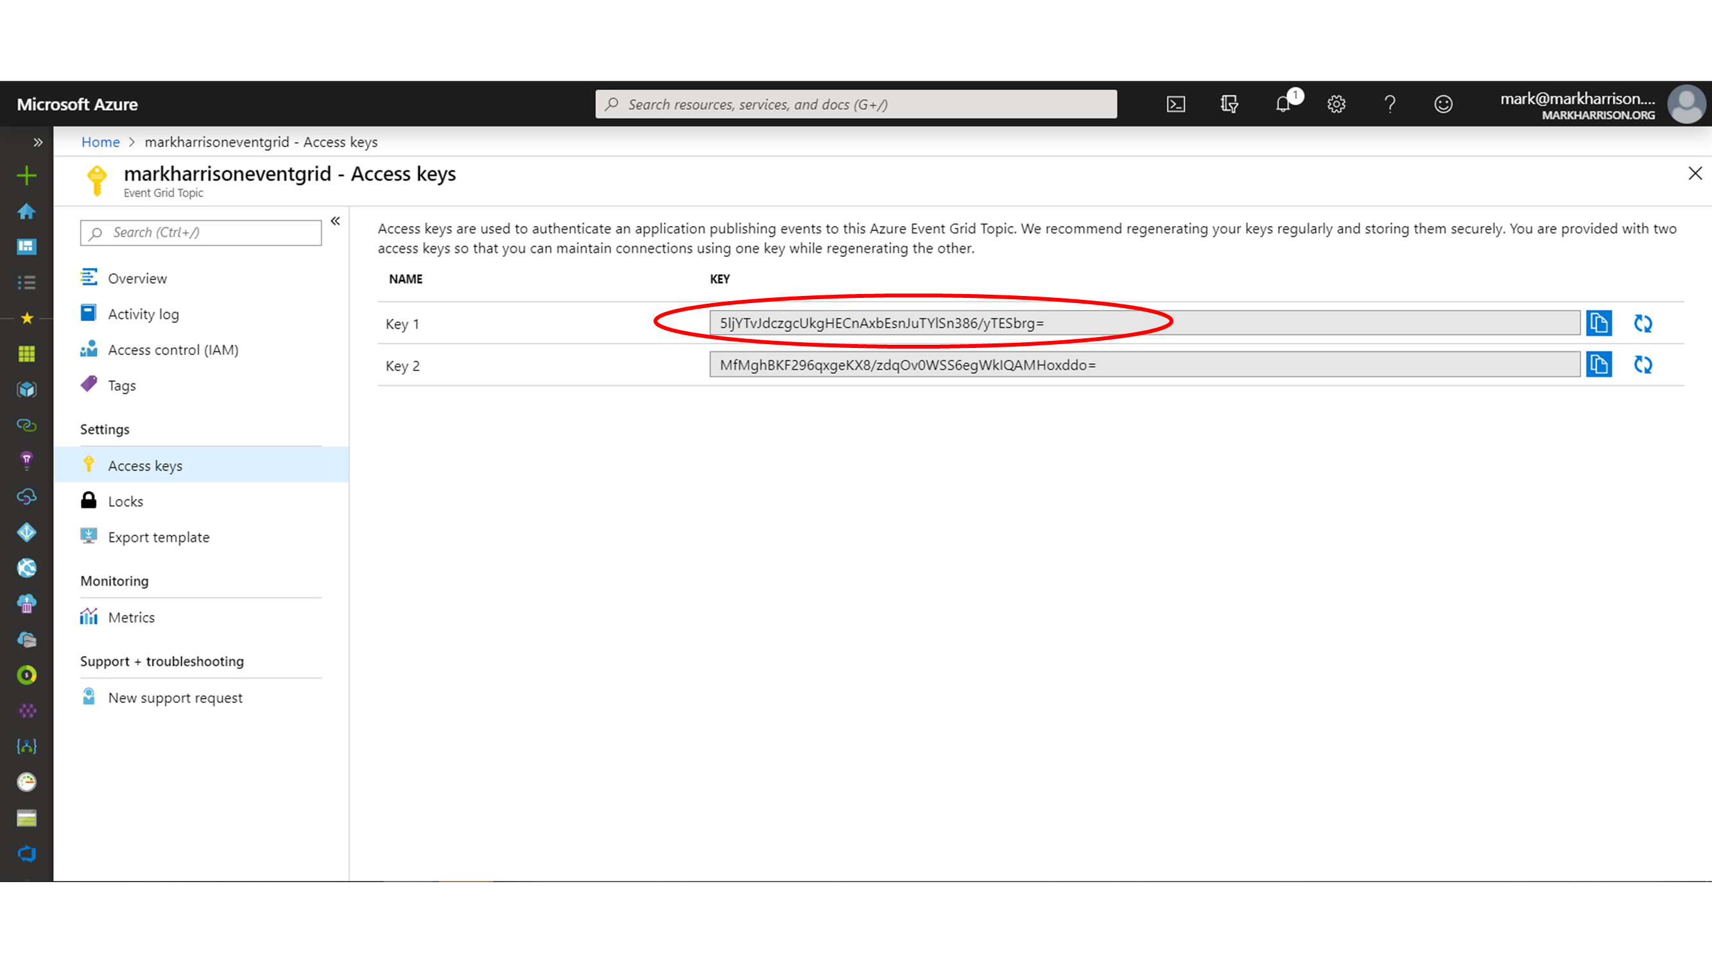Select Activity log in resource menu
This screenshot has height=963, width=1712.
143,315
